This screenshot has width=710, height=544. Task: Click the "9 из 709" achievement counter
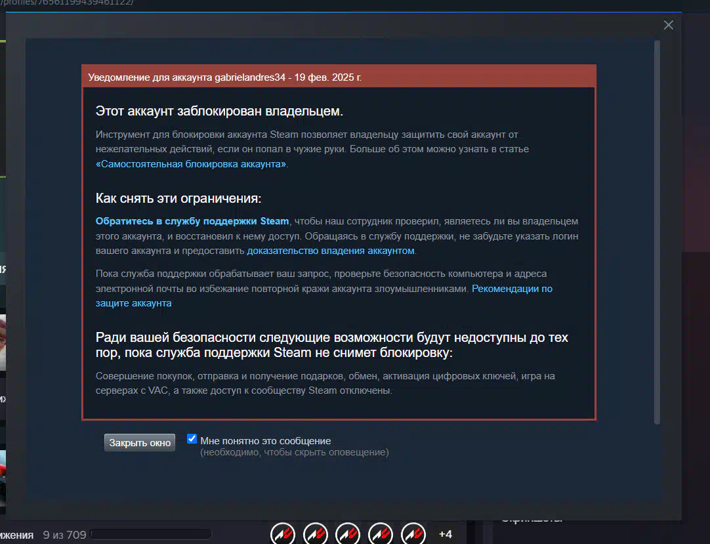click(64, 535)
